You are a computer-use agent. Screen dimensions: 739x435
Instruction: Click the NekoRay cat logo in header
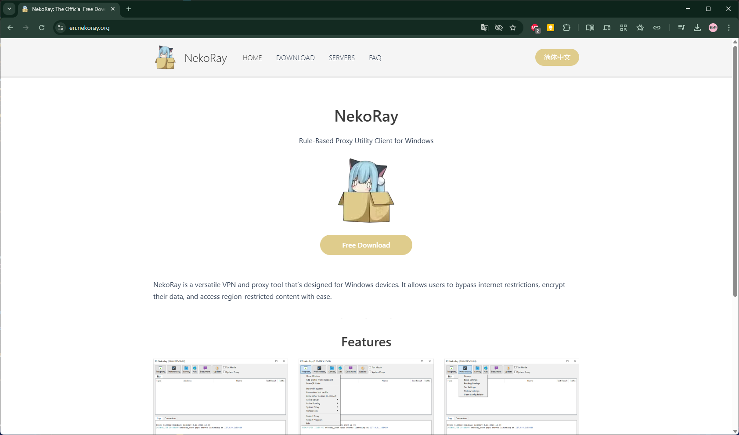coord(165,58)
